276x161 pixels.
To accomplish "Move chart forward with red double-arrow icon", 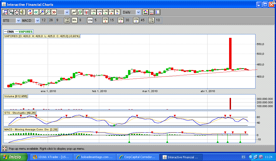I will pyautogui.click(x=54, y=12).
